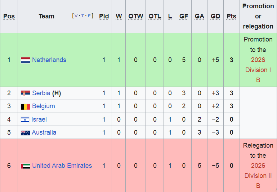Click the V view template link
277x192 pixels.
pos(76,16)
